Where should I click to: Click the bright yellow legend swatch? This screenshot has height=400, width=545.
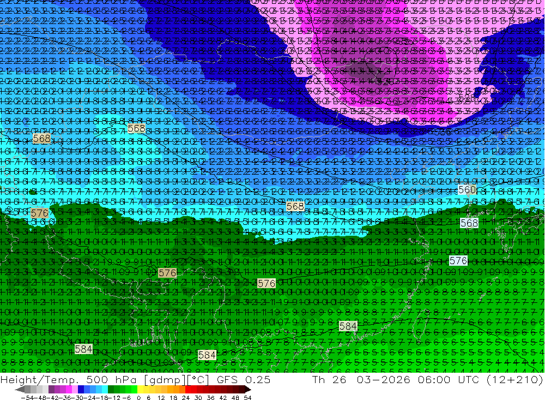[x=141, y=390]
